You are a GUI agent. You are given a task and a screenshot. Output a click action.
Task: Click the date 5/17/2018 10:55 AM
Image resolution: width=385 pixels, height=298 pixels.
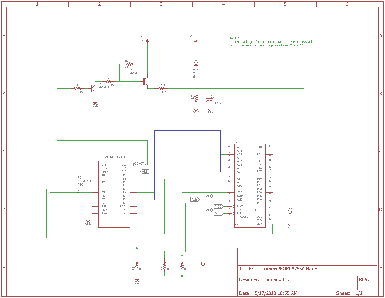[x=276, y=293]
